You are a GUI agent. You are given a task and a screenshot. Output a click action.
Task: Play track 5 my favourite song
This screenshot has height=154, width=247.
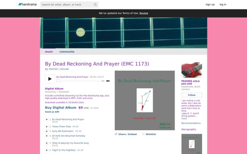point(47,143)
